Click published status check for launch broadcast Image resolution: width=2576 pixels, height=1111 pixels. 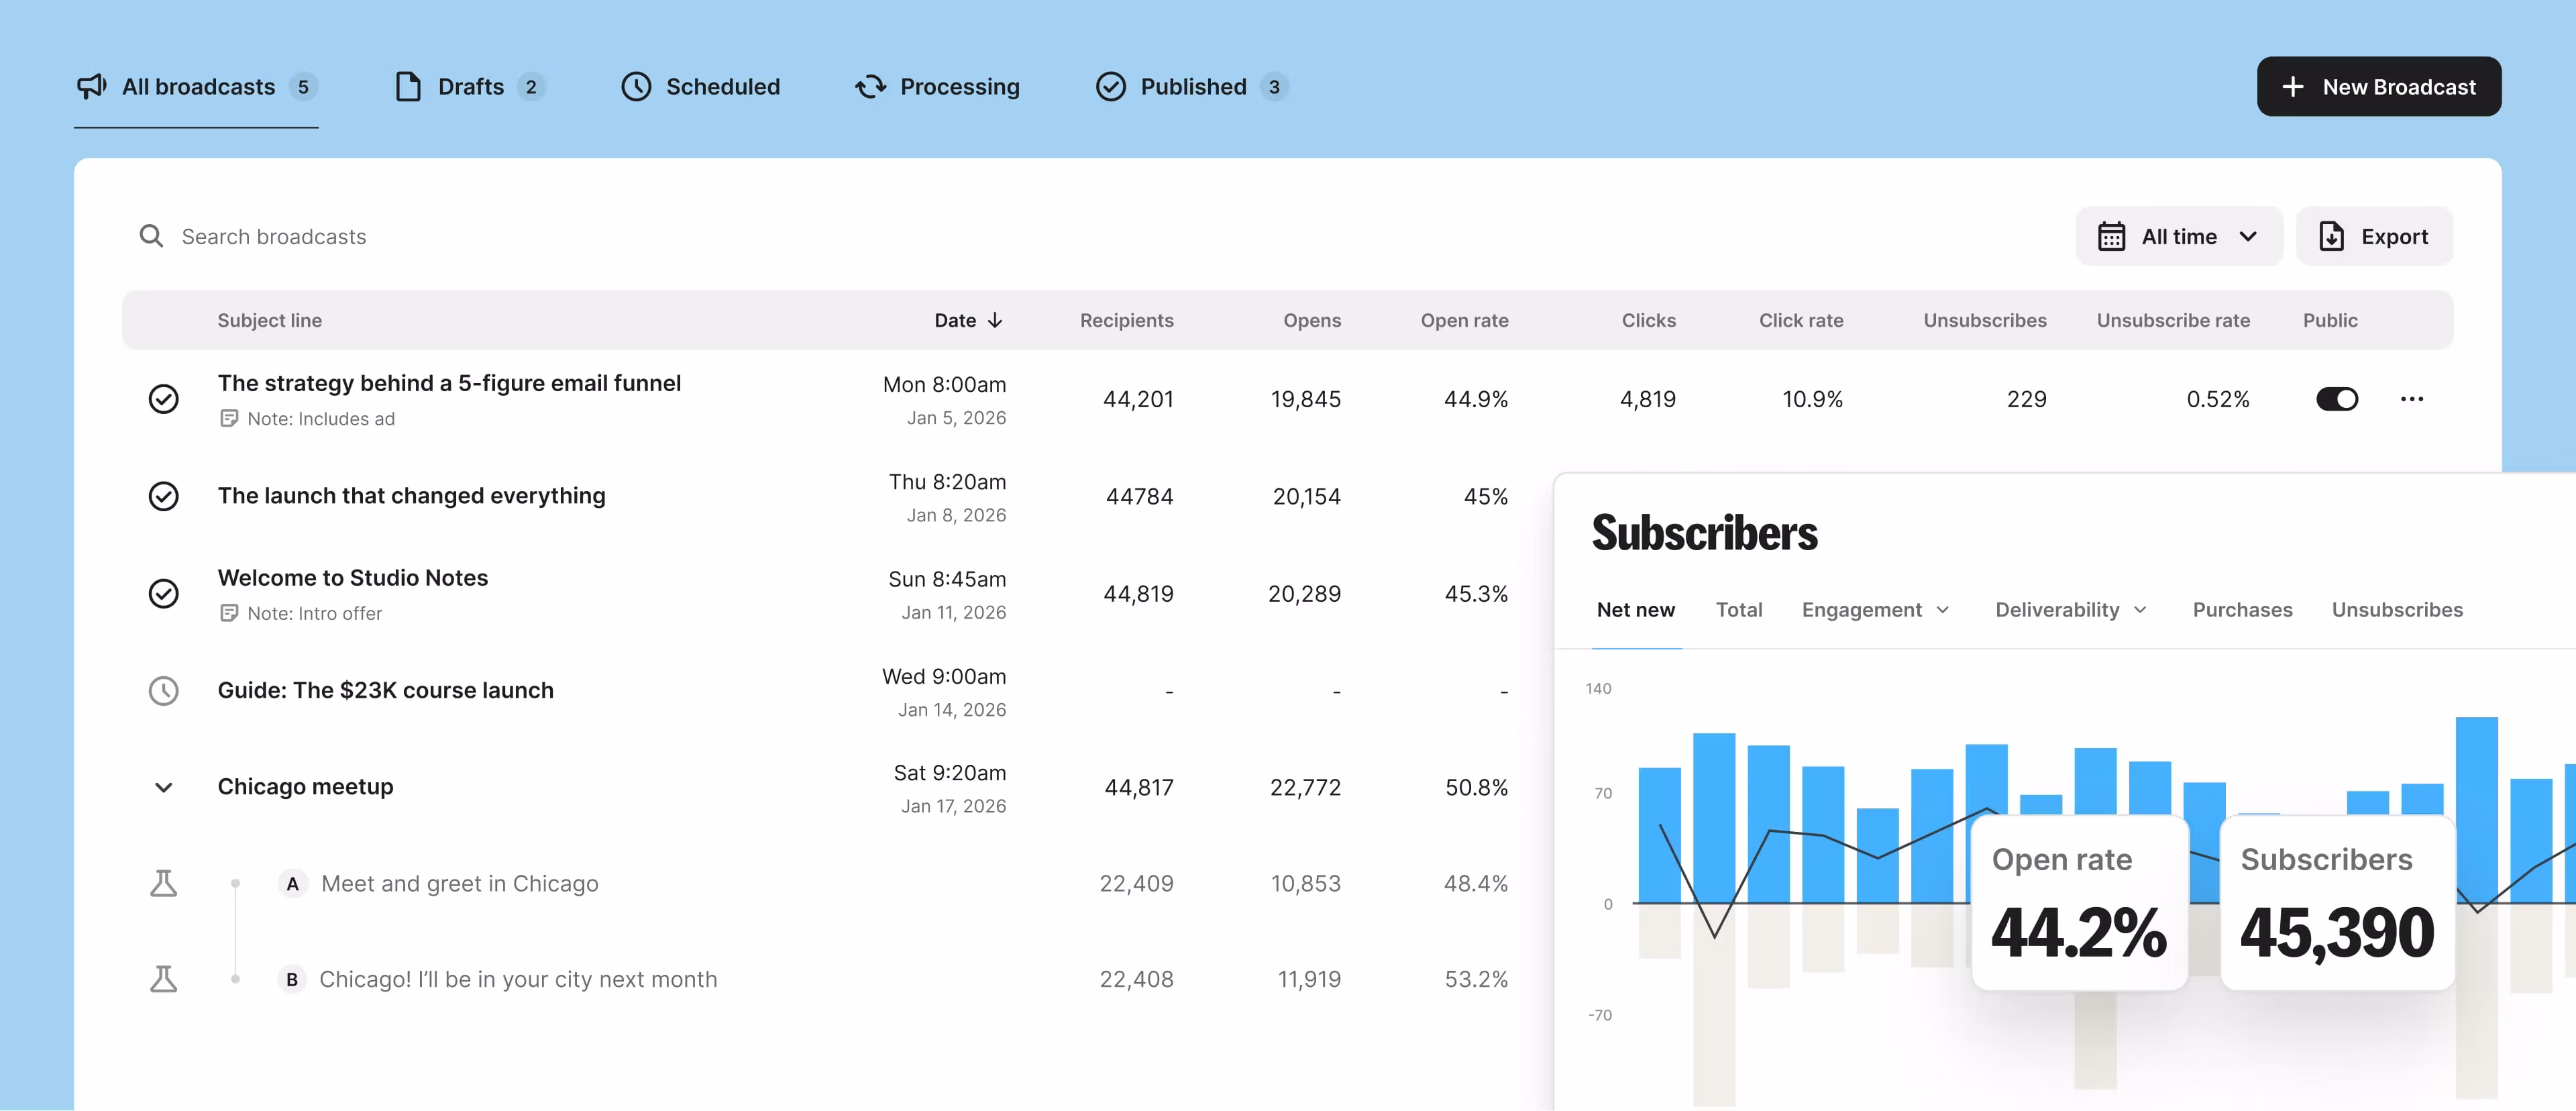(x=164, y=496)
